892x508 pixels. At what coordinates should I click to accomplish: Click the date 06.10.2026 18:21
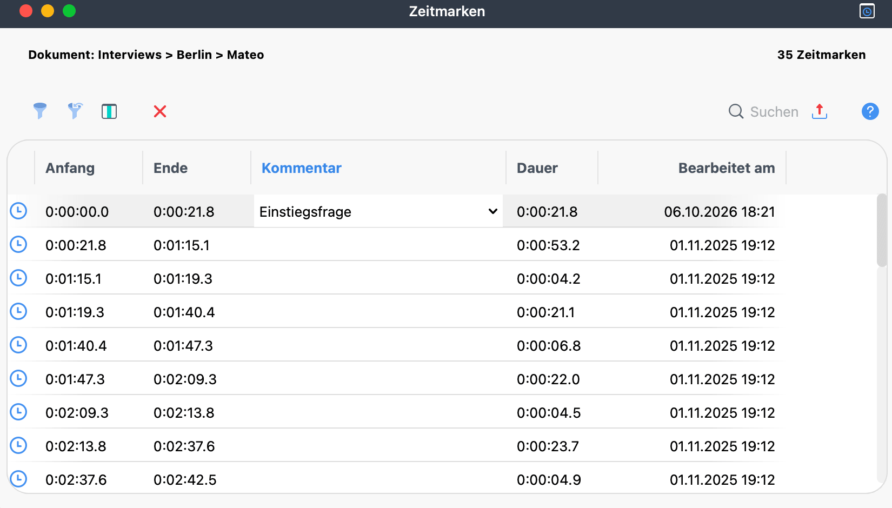coord(720,212)
